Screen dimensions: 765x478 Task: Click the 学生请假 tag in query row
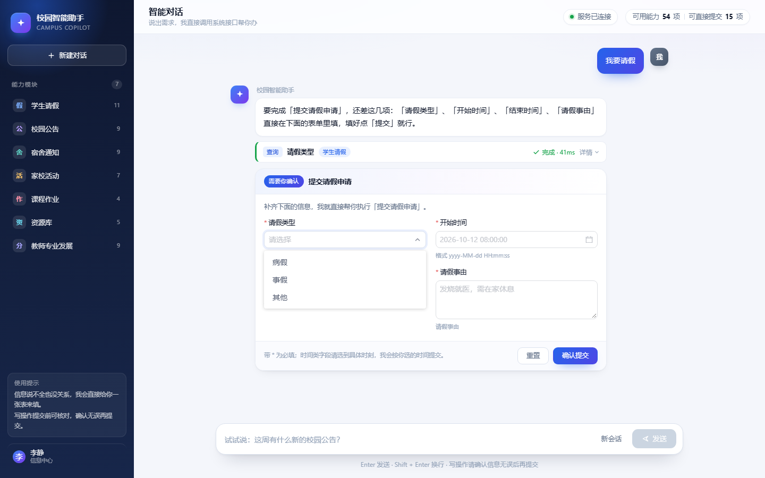(x=334, y=152)
